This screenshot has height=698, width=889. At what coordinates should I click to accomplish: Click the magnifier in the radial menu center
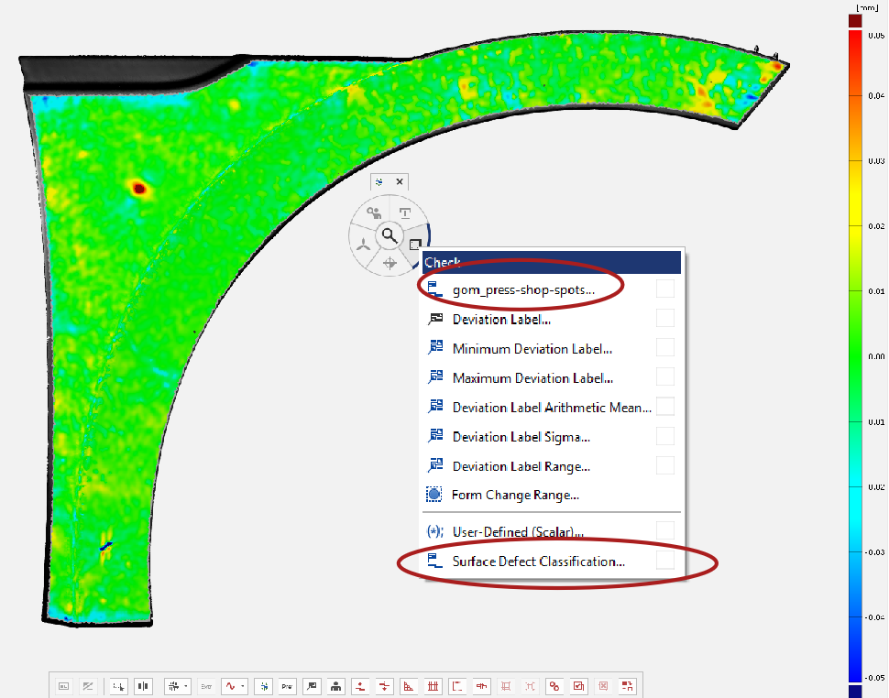pos(390,235)
